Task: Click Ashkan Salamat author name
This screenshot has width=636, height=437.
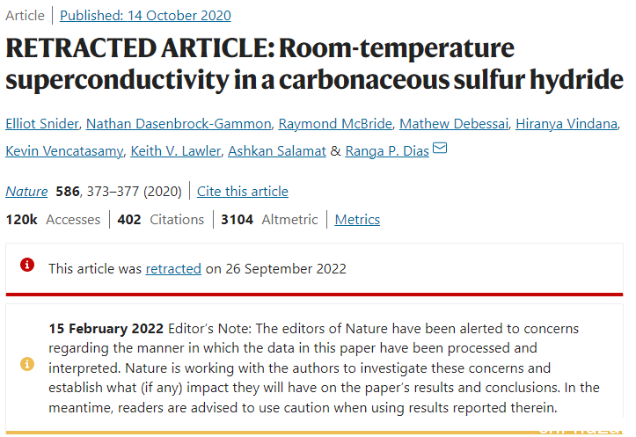Action: click(x=277, y=151)
